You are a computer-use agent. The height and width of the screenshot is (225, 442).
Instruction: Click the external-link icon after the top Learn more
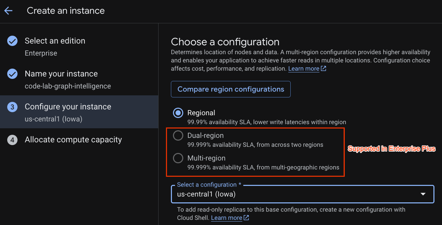pyautogui.click(x=323, y=69)
